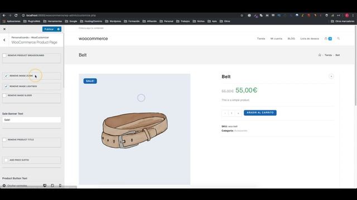Open PluginsWeb bookmark folder
The height and width of the screenshot is (200, 357).
point(32,21)
